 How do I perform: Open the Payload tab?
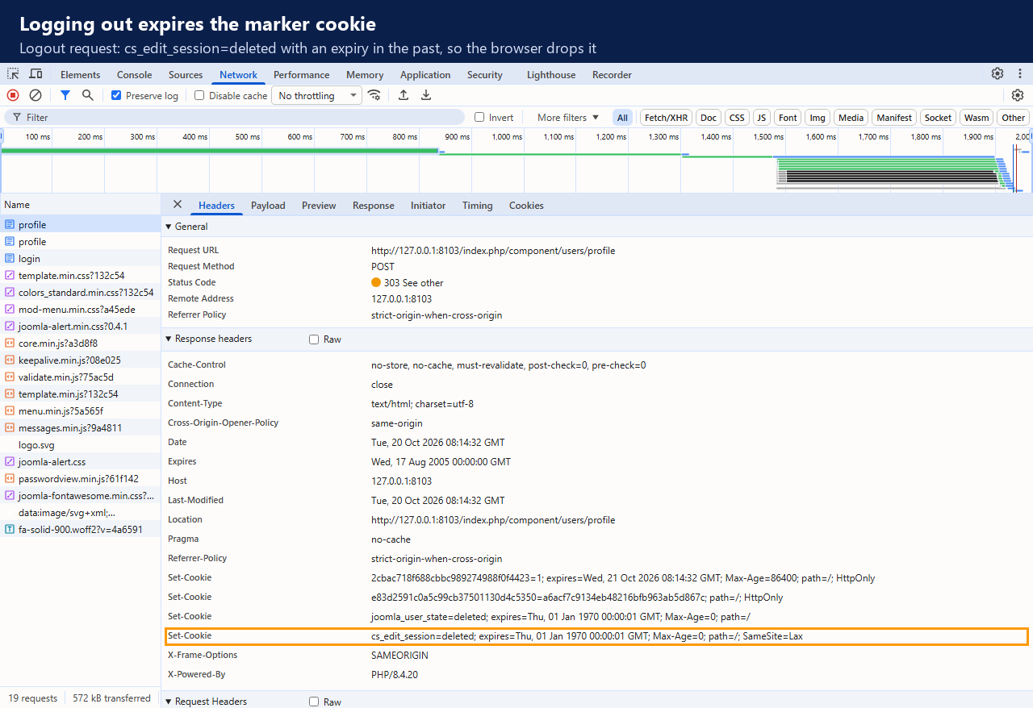click(268, 206)
